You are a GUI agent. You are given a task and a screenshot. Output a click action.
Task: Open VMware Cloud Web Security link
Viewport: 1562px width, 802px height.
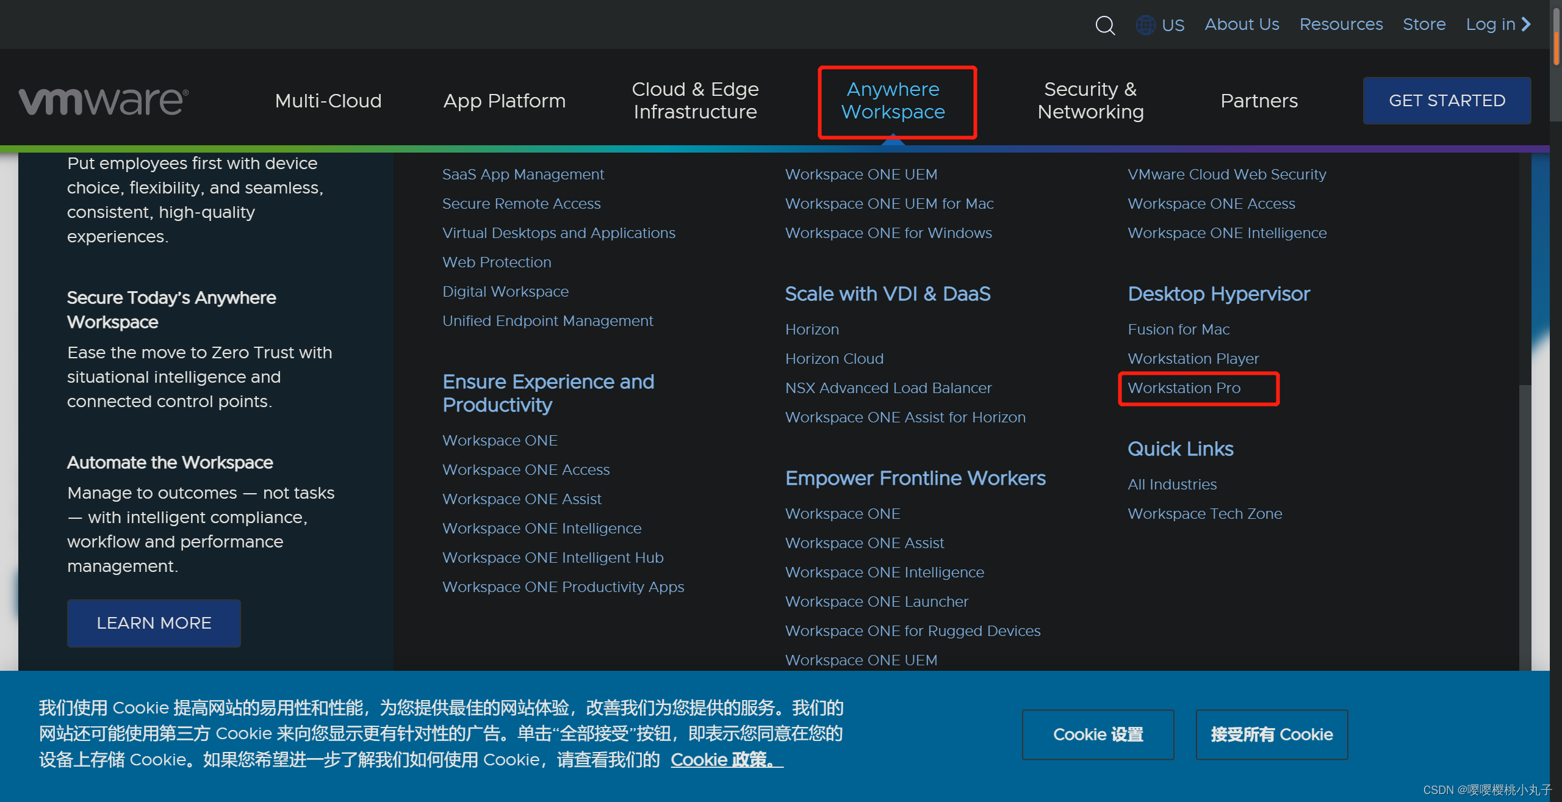coord(1227,175)
